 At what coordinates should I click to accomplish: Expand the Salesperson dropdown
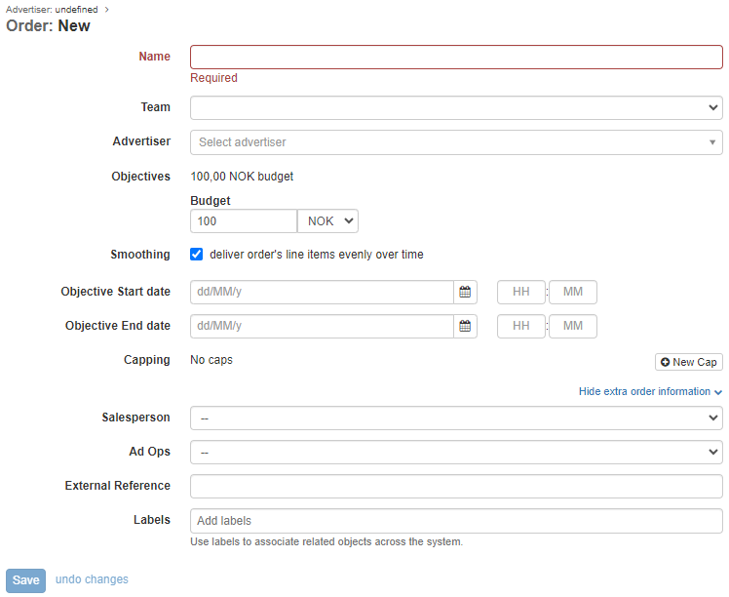456,418
